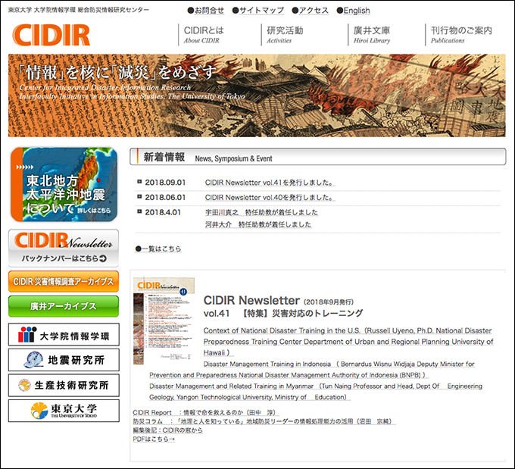Open the green 廣井アーカイブス button
The width and height of the screenshot is (515, 469).
coord(64,306)
